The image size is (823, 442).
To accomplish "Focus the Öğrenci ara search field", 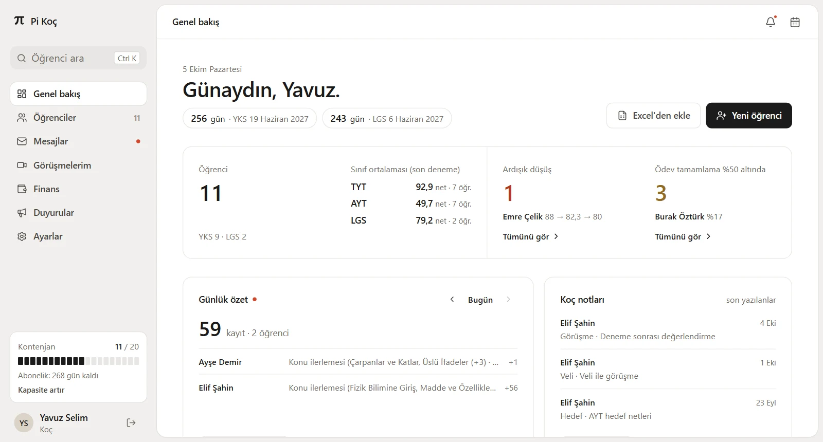I will point(78,58).
